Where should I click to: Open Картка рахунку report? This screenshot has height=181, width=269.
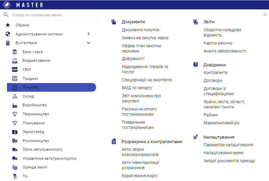point(218,43)
